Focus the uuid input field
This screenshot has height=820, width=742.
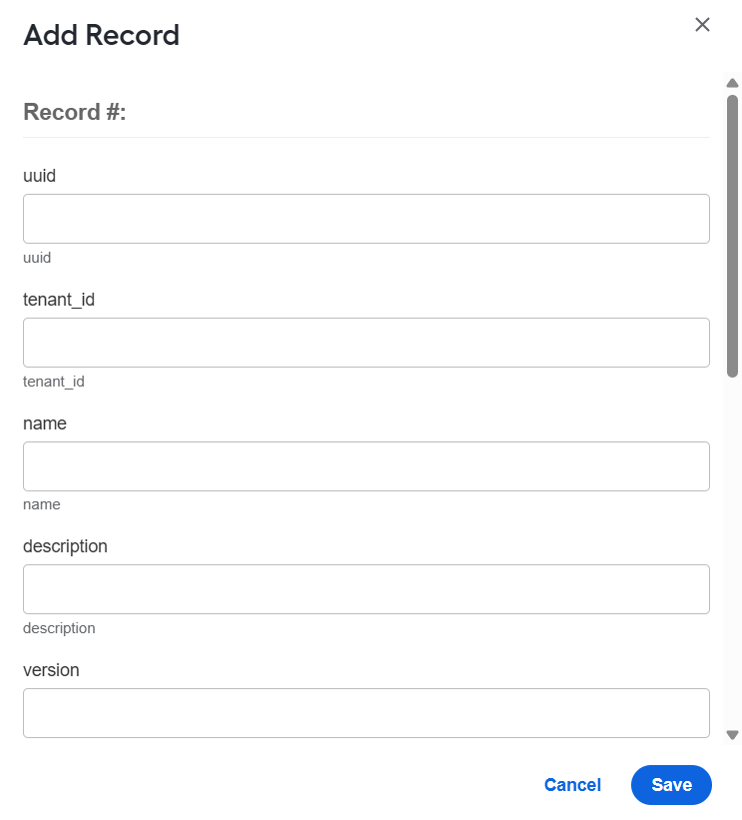(x=367, y=219)
